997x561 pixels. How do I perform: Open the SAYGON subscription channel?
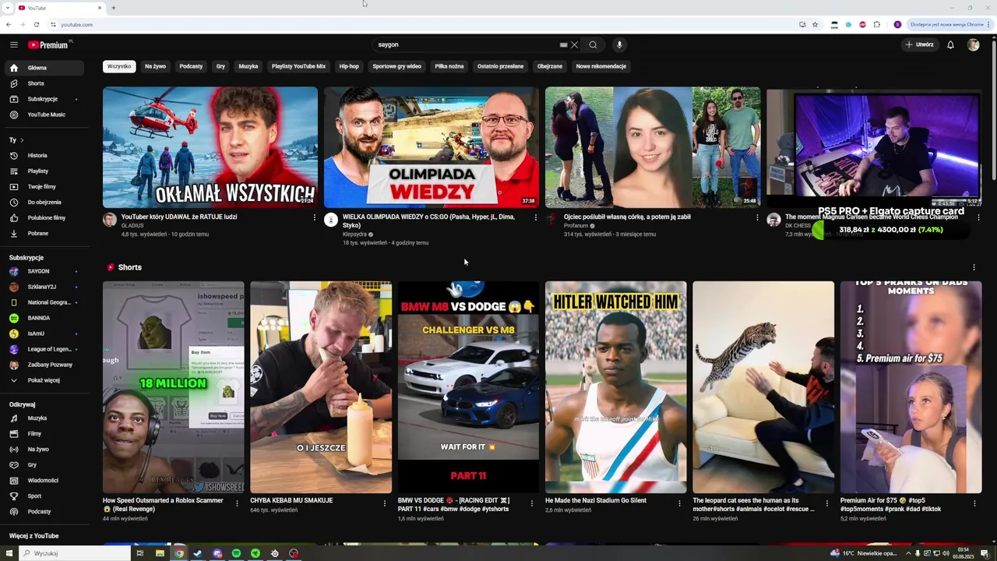click(x=46, y=271)
